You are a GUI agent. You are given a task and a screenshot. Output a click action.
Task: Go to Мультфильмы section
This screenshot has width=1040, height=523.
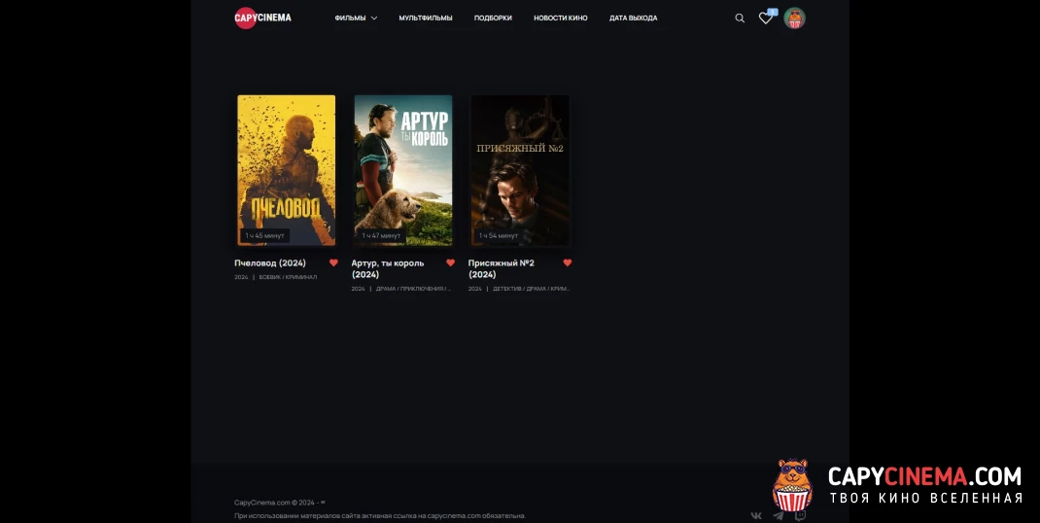[425, 17]
